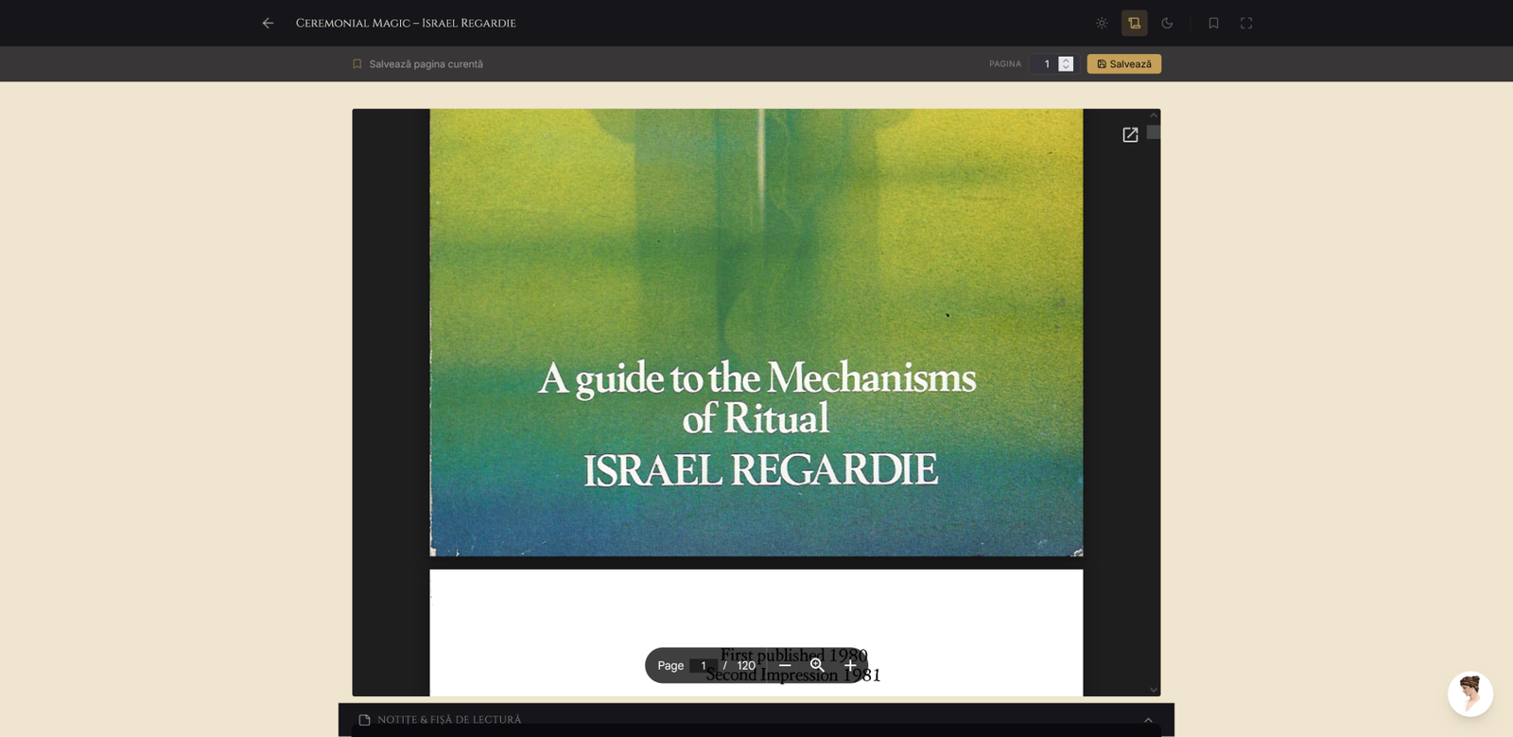This screenshot has height=737, width=1513.
Task: Click scroll up arrow of PDF viewer
Action: (x=1154, y=115)
